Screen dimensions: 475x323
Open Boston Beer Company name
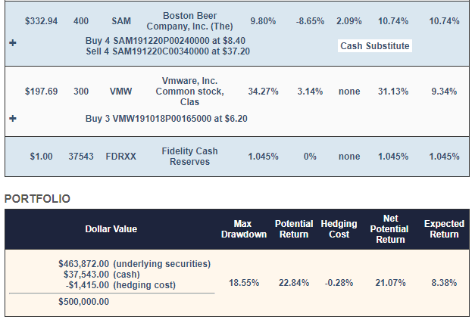[x=189, y=21]
